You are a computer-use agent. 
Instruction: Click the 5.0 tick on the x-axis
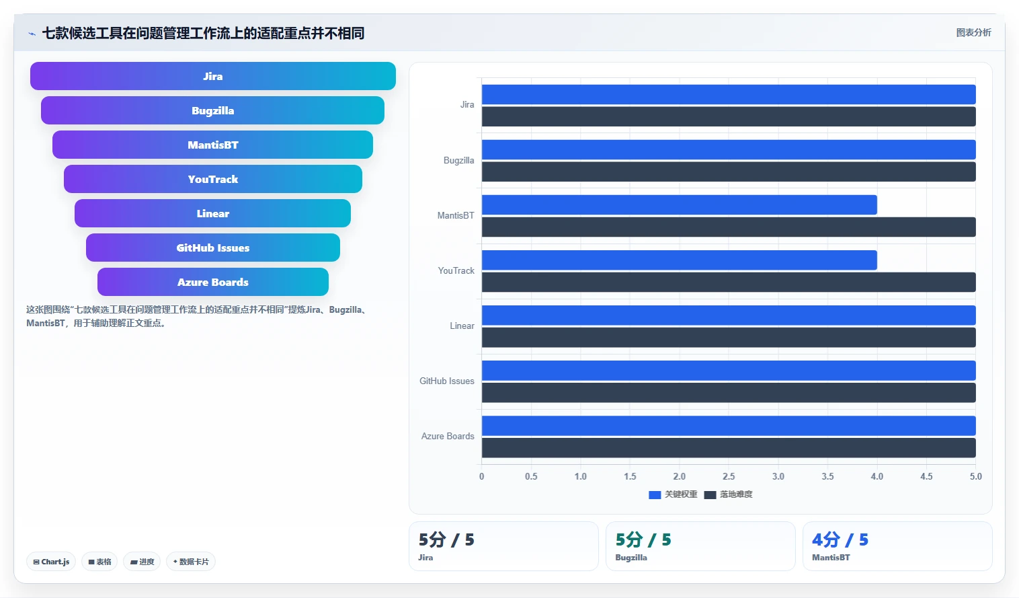(x=976, y=476)
